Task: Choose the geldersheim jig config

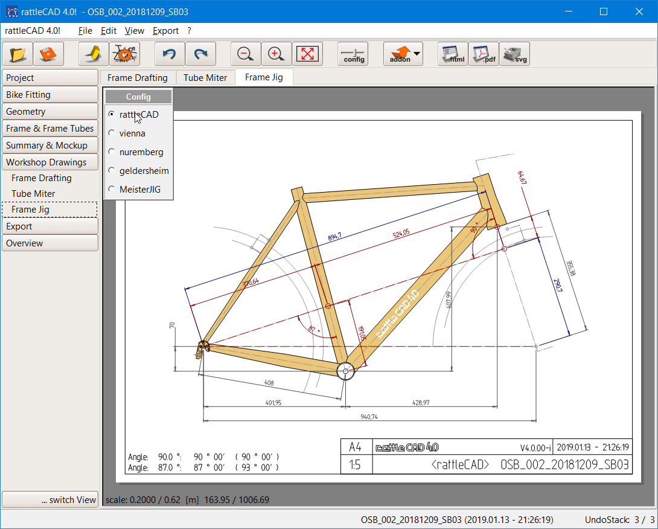Action: pos(138,171)
